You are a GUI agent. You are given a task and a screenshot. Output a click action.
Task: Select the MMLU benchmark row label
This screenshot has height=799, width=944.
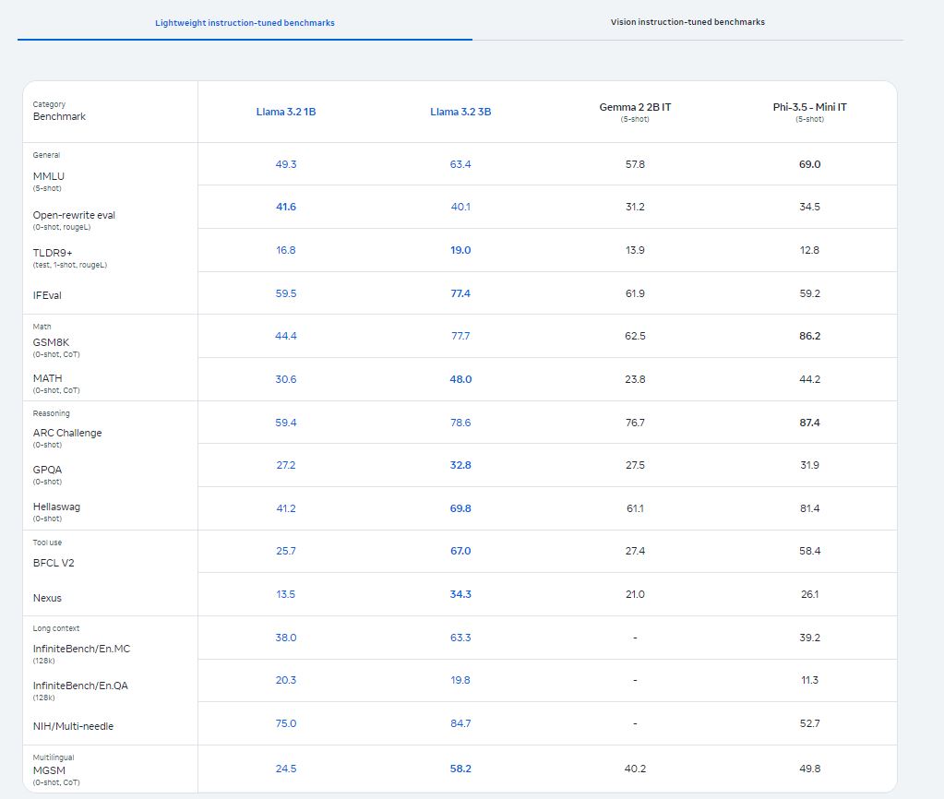pos(49,176)
